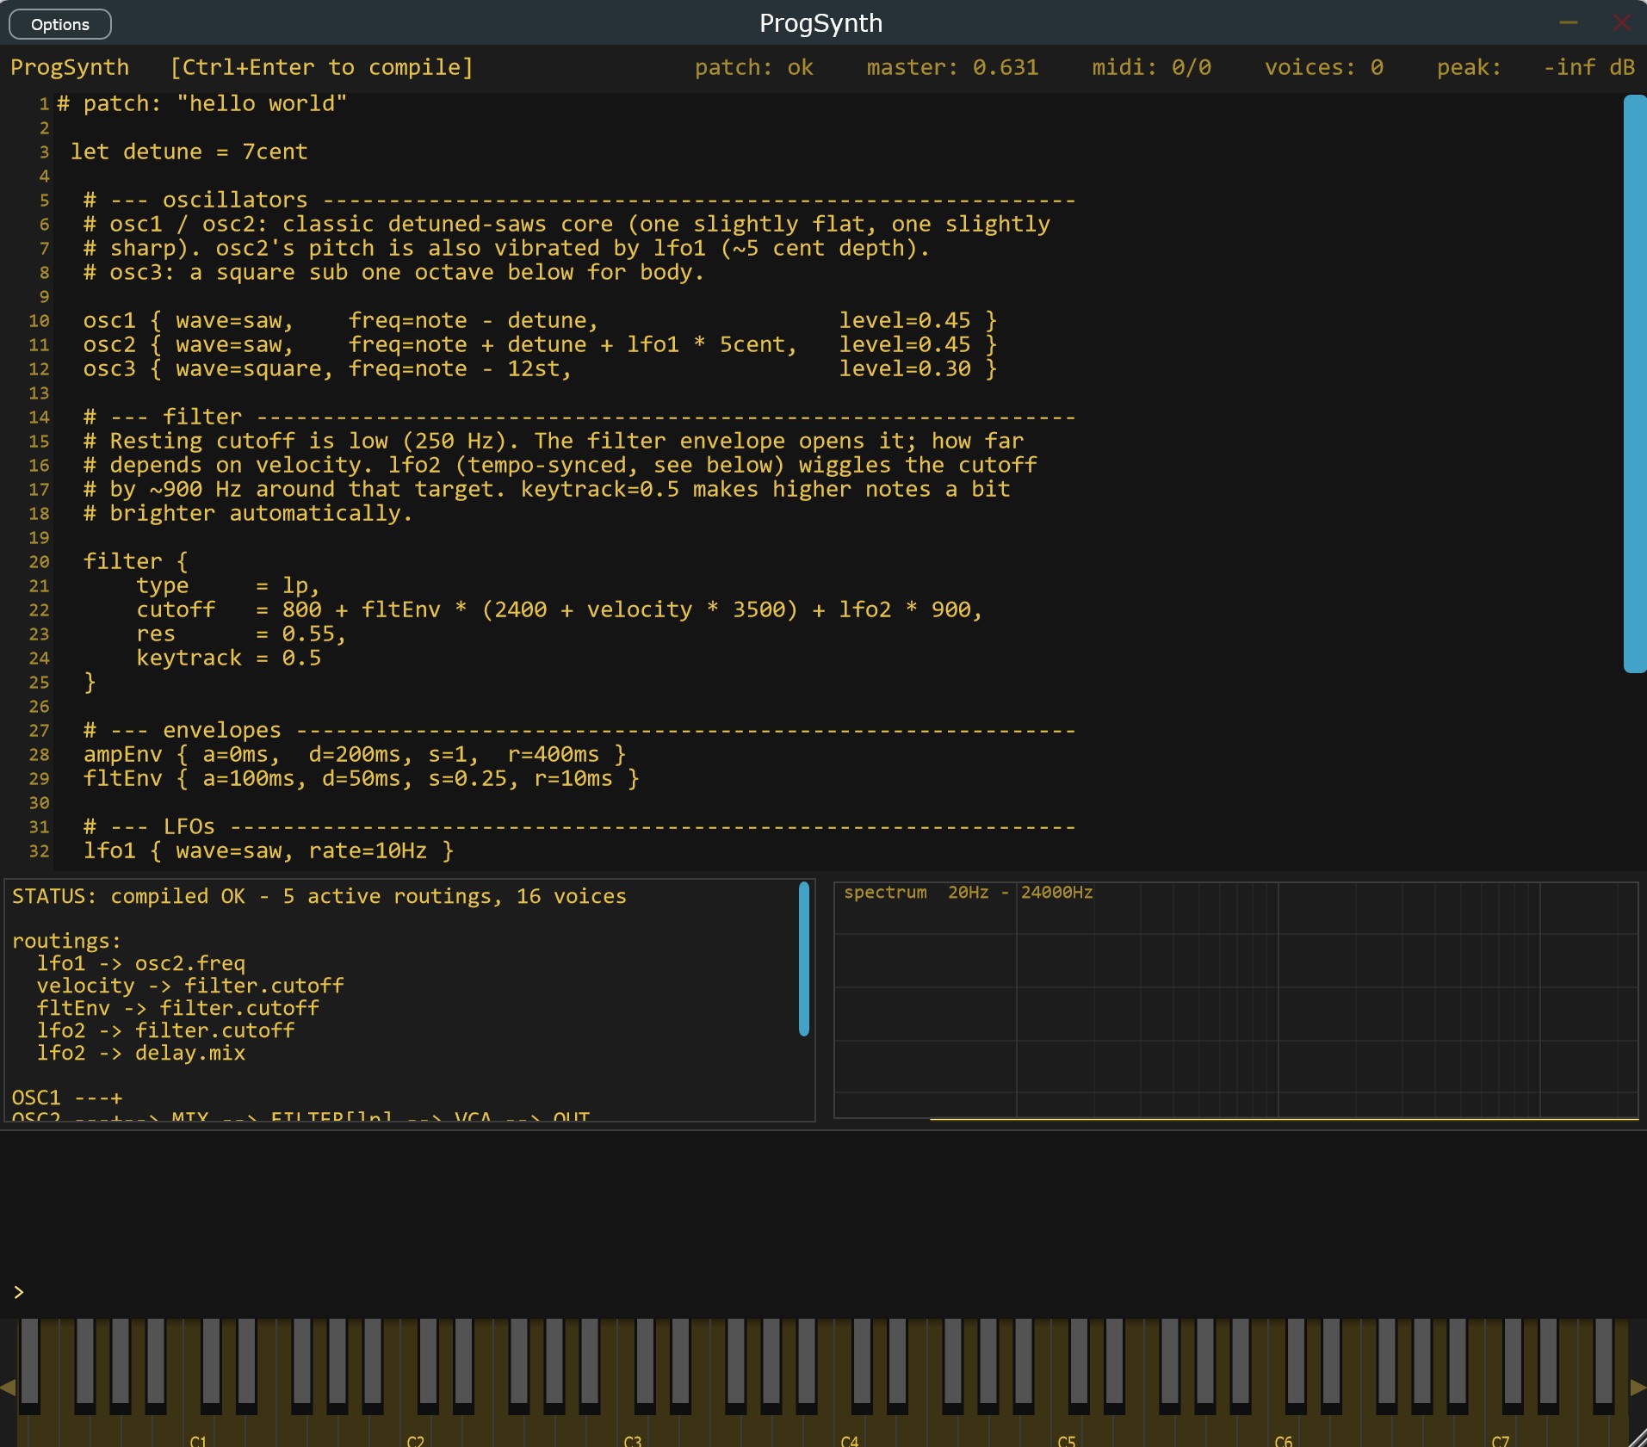Click the '# --- filter' section header
This screenshot has width=1647, height=1447.
point(579,417)
